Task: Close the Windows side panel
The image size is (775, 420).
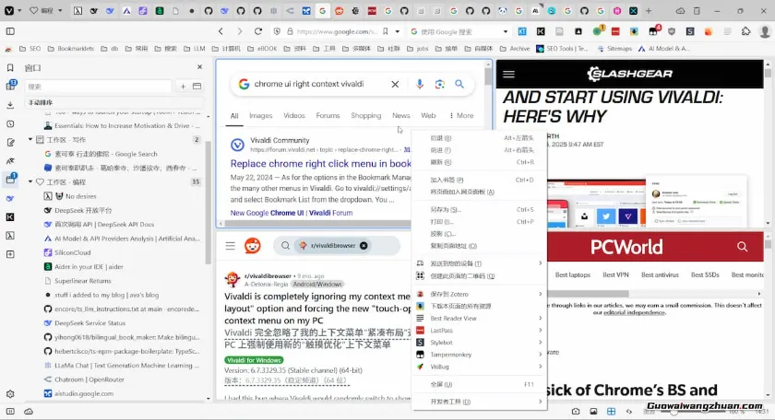Action: click(199, 67)
